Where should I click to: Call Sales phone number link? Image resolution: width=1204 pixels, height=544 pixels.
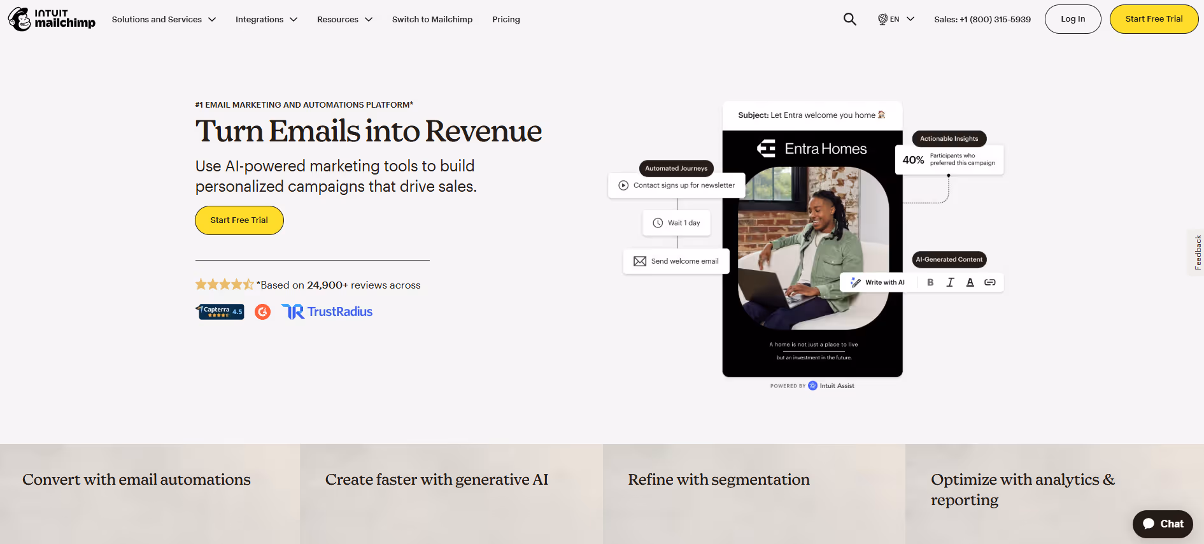coord(982,19)
